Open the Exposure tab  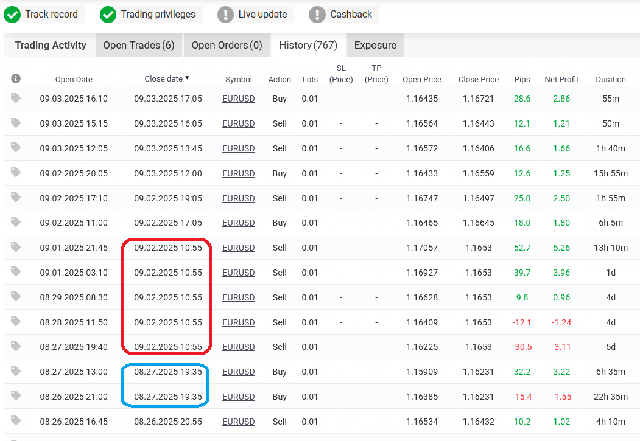pyautogui.click(x=375, y=45)
